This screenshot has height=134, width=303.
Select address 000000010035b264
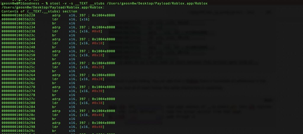19,75
